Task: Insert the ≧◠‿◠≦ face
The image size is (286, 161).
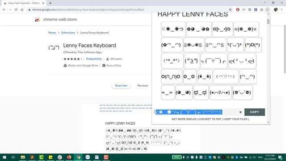Action: [x=215, y=45]
